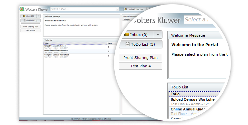This screenshot has width=248, height=125.
Task: Click the magnified ToDo List clipboard icon
Action: (x=127, y=44)
